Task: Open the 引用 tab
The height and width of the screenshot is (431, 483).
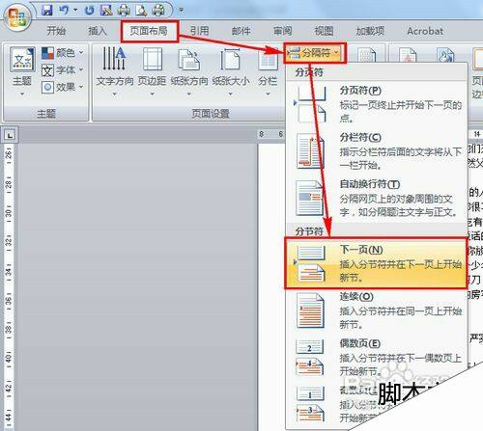Action: coord(199,31)
